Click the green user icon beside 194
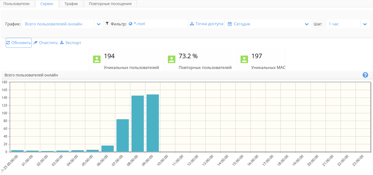Viewport: 373px width, 175px height. point(97,59)
